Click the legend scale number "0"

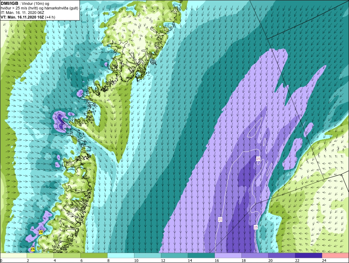pos(1,261)
